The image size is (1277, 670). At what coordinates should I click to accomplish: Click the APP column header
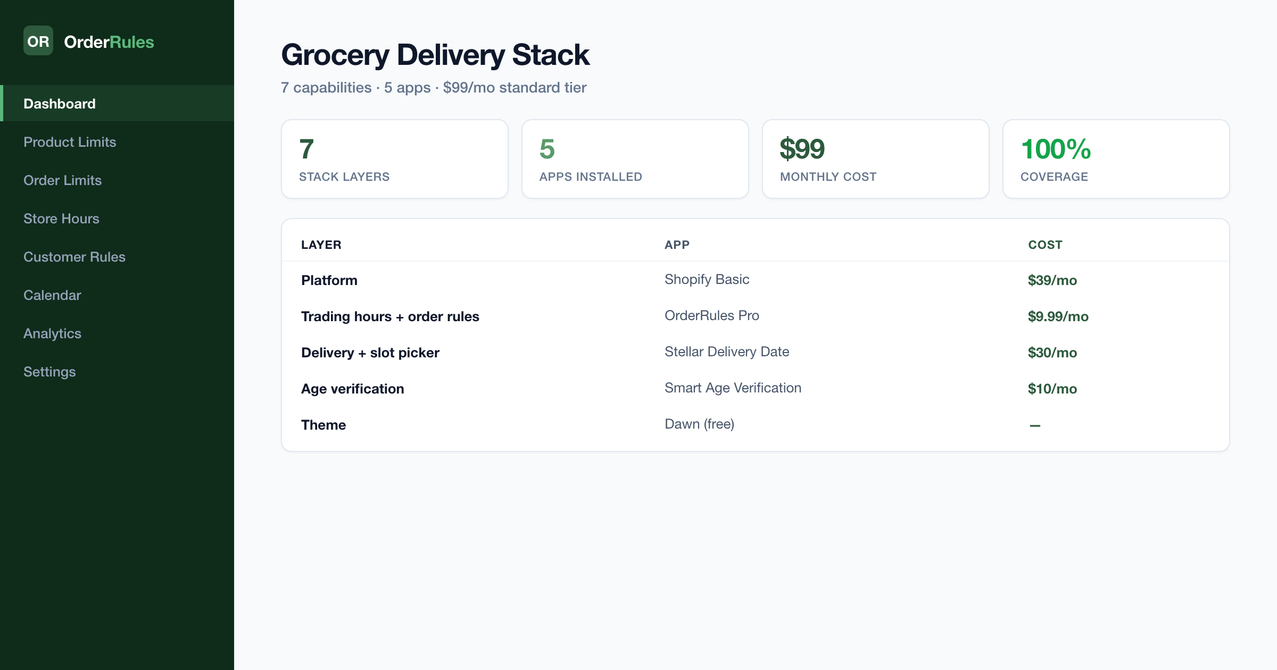(x=677, y=245)
